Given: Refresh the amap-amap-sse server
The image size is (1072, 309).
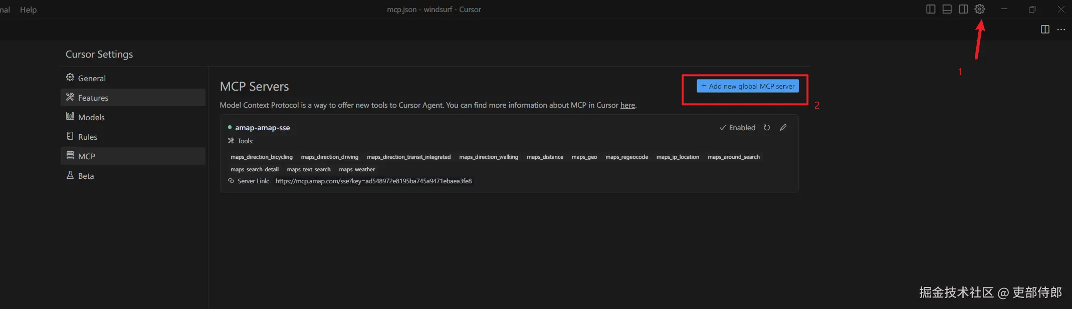Looking at the screenshot, I should pos(767,128).
